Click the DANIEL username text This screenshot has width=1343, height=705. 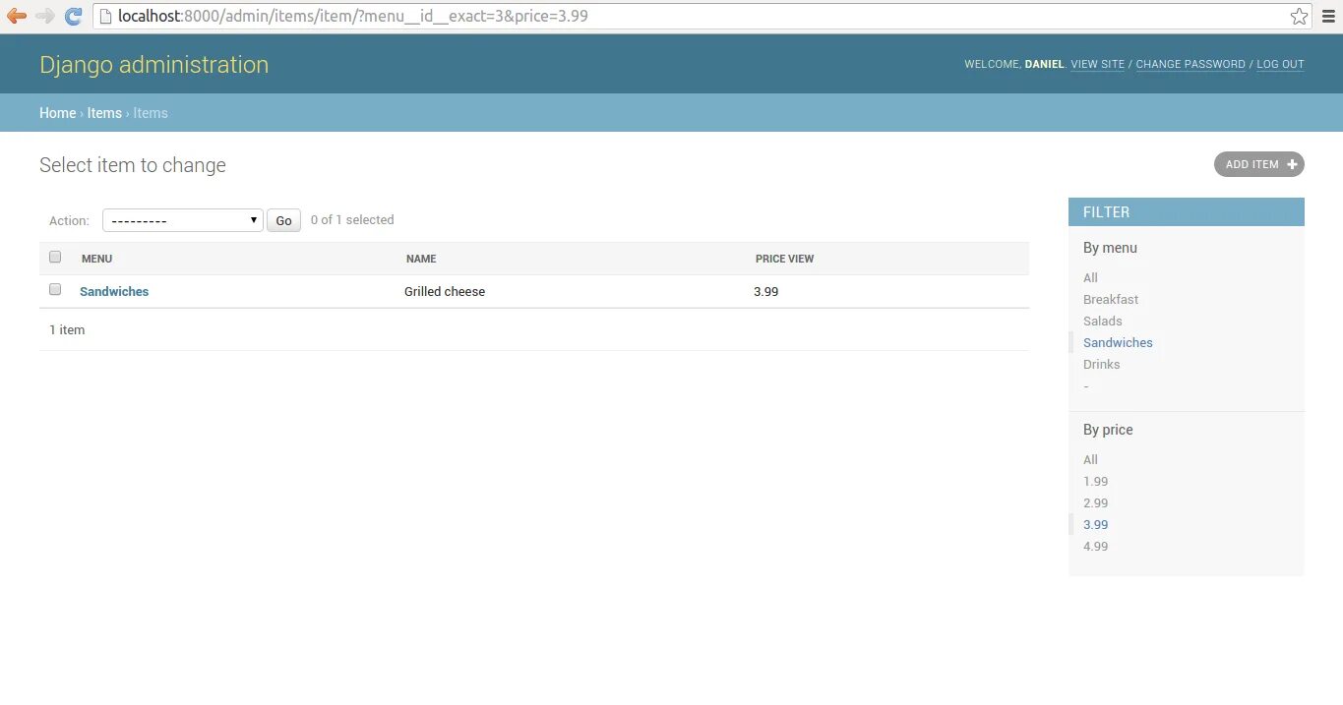1044,64
